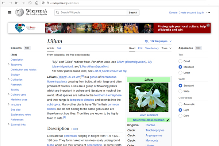Edit scientific classification with pencil icon
219x146 pixels.
click(x=168, y=120)
